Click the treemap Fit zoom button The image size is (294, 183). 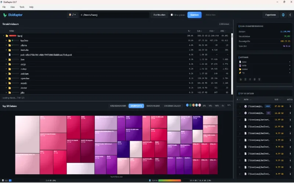[x=223, y=106]
